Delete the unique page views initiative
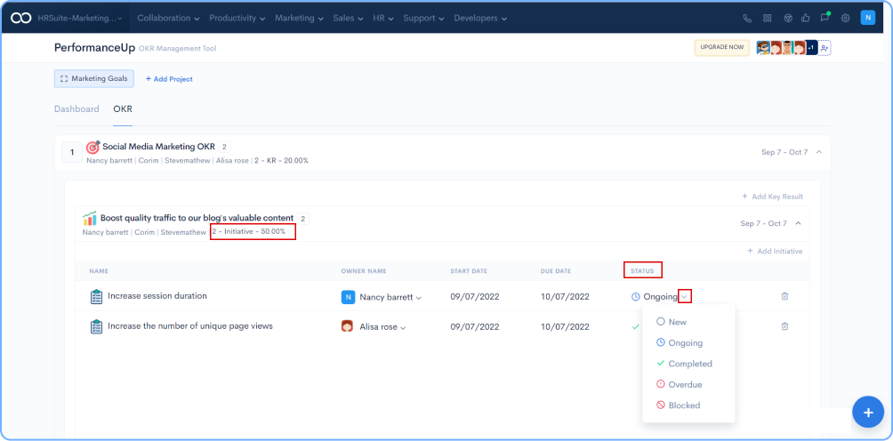The width and height of the screenshot is (893, 441). (784, 326)
